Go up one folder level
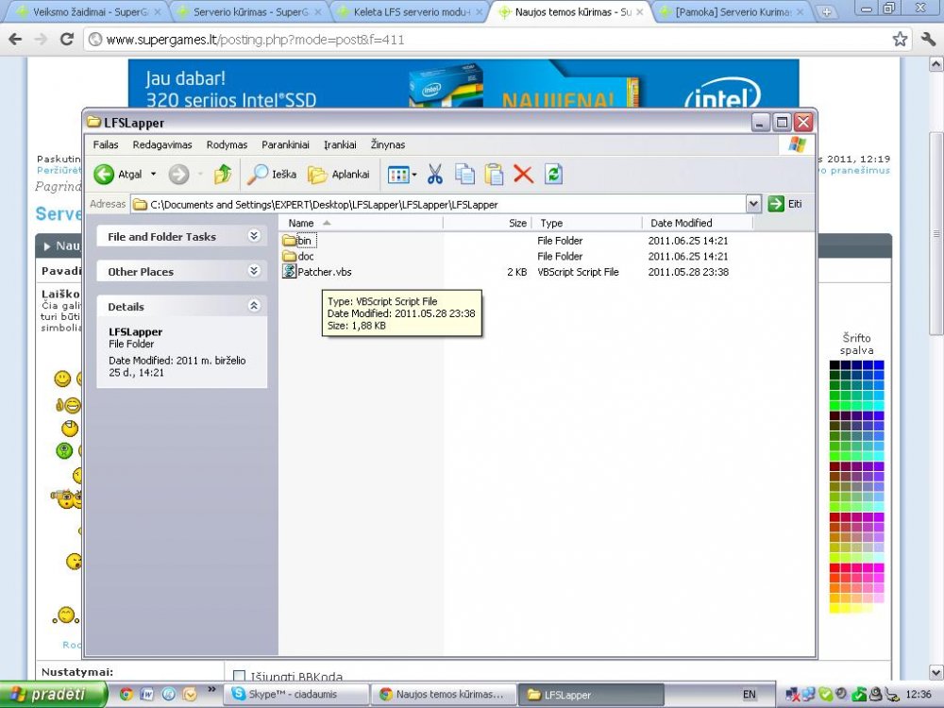This screenshot has height=708, width=944. click(223, 175)
